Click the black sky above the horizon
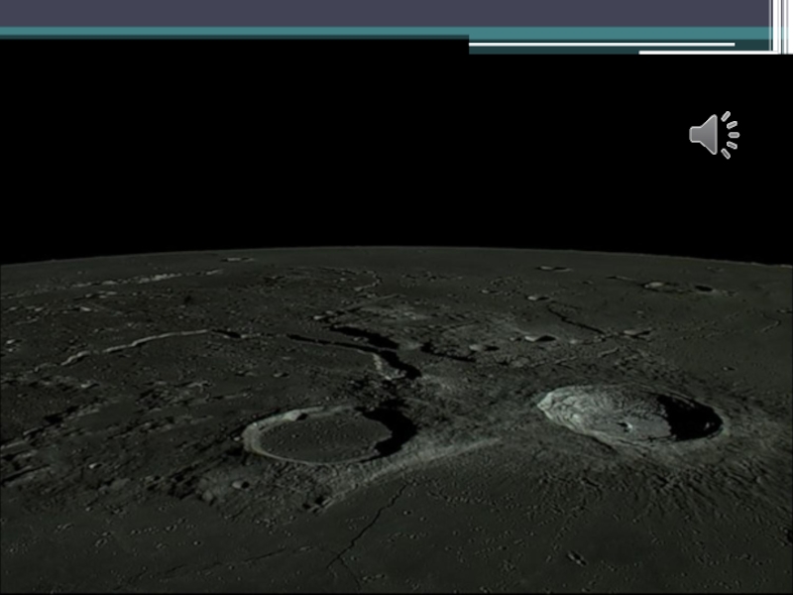This screenshot has height=595, width=793. tap(297, 149)
